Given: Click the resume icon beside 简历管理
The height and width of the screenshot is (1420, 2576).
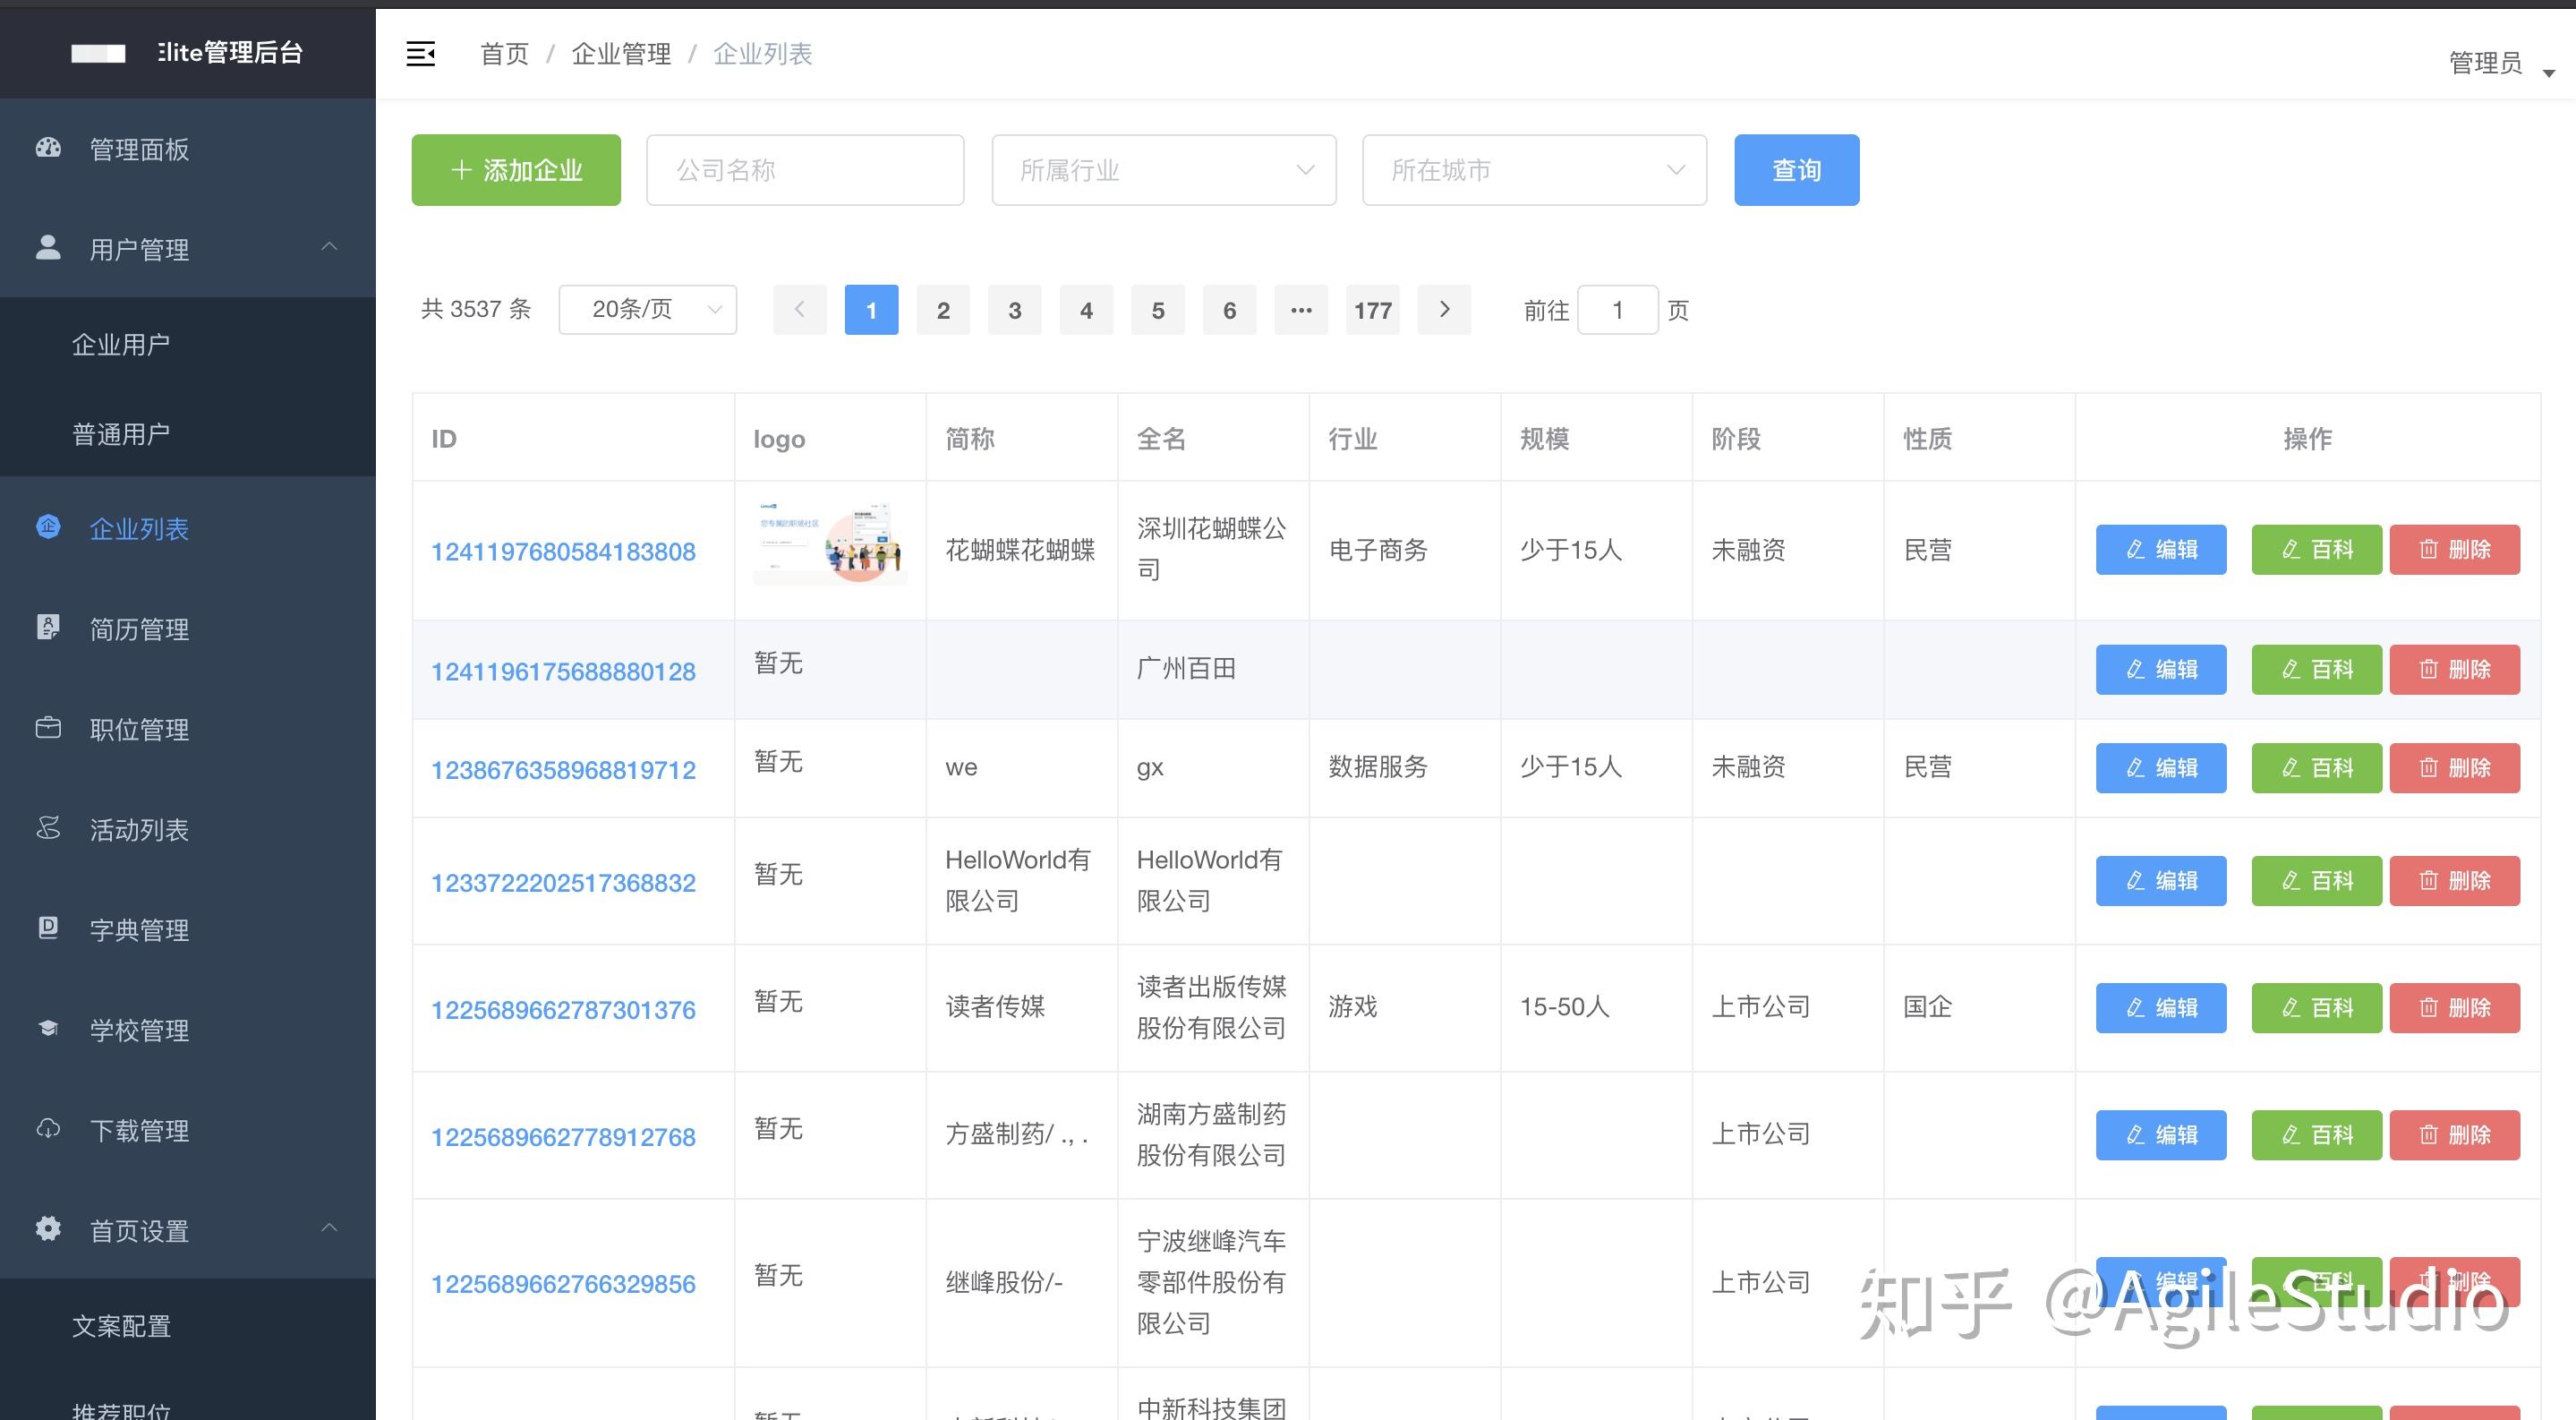Looking at the screenshot, I should pyautogui.click(x=48, y=627).
